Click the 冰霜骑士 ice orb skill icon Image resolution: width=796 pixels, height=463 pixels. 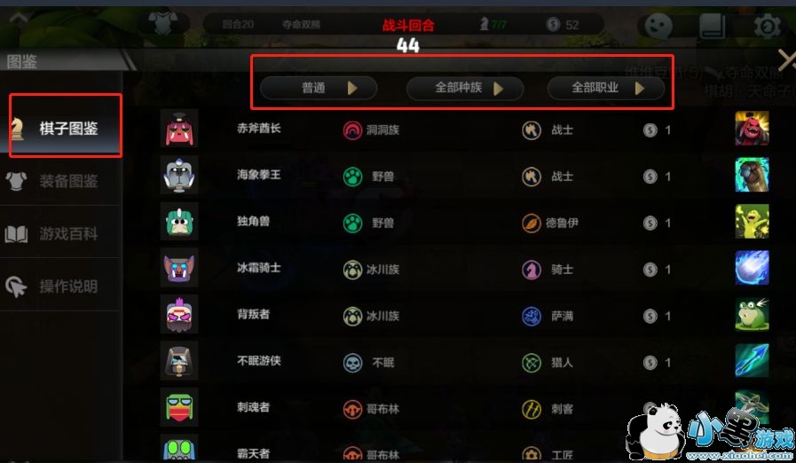point(752,268)
